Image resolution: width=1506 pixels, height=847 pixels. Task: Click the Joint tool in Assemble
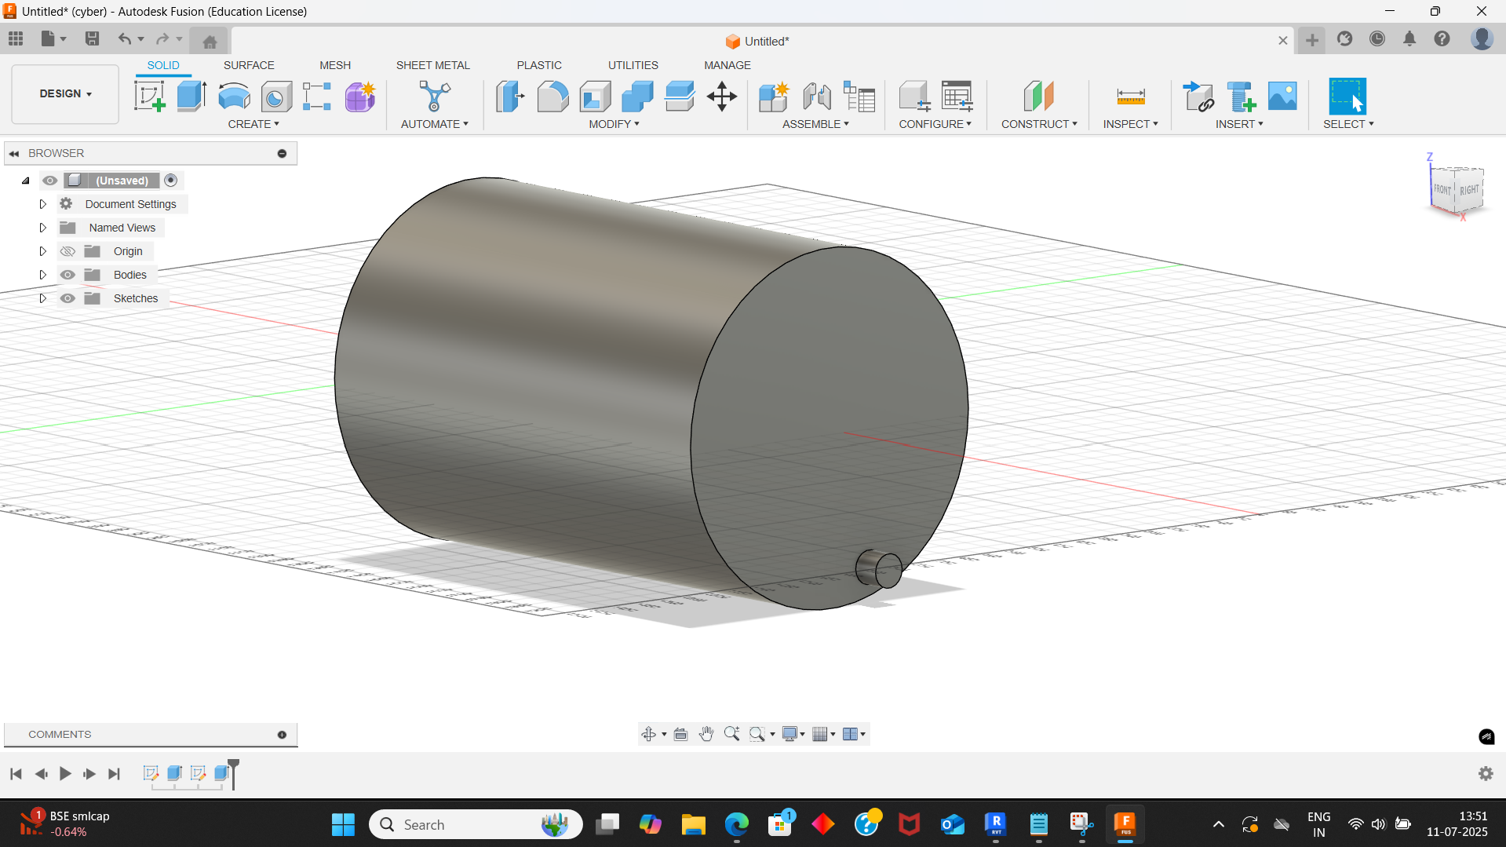pos(817,97)
